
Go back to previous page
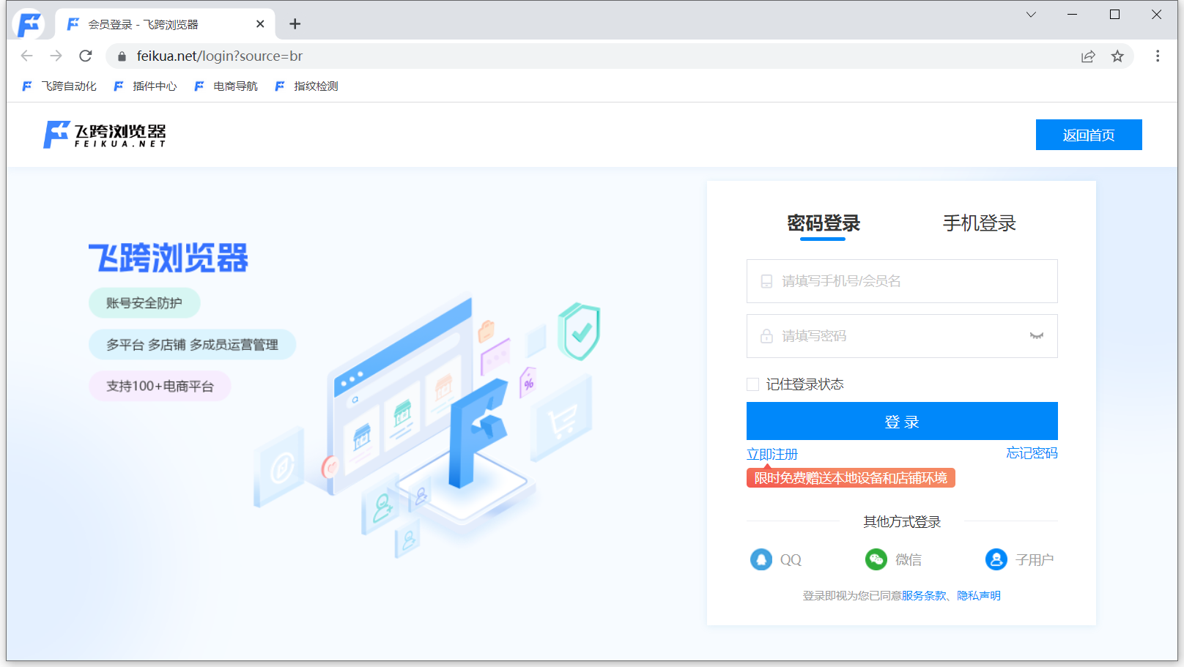point(27,56)
